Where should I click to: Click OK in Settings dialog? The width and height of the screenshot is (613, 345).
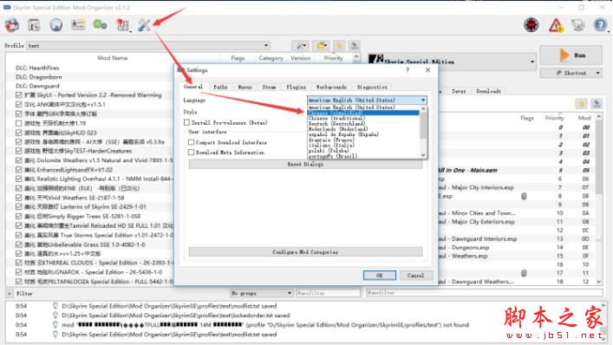tap(379, 275)
